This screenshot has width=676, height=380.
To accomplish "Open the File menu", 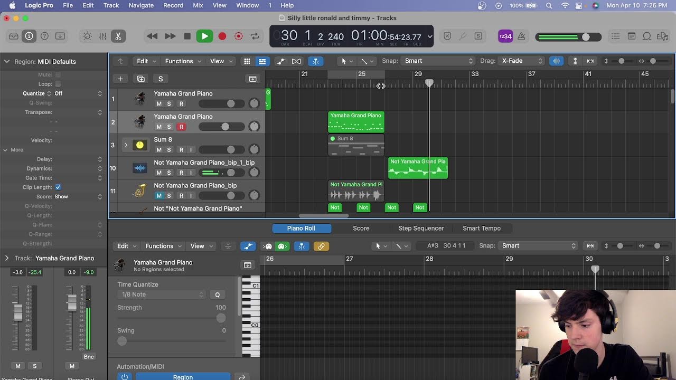I will tap(68, 5).
